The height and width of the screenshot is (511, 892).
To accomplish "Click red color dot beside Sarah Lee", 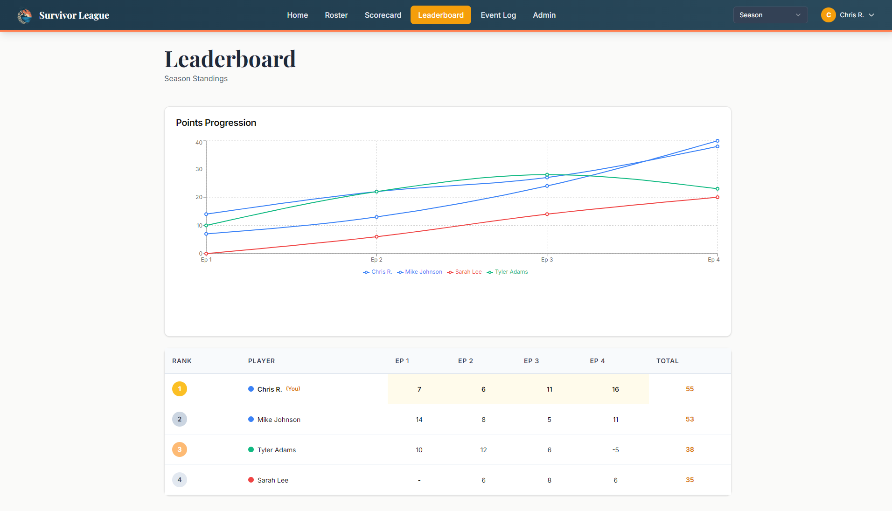I will pyautogui.click(x=251, y=480).
